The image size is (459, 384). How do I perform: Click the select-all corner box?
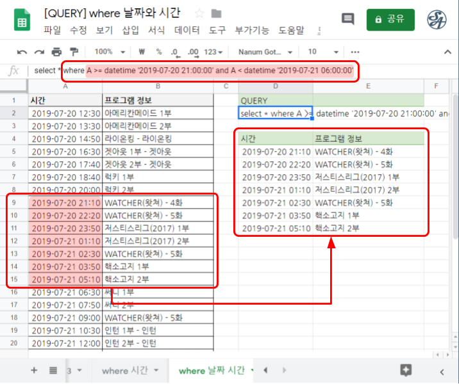tap(13, 86)
